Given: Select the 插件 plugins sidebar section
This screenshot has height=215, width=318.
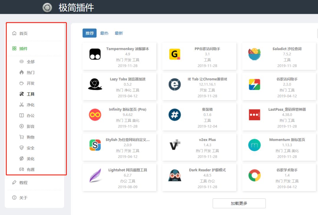Looking at the screenshot, I should pos(20,49).
